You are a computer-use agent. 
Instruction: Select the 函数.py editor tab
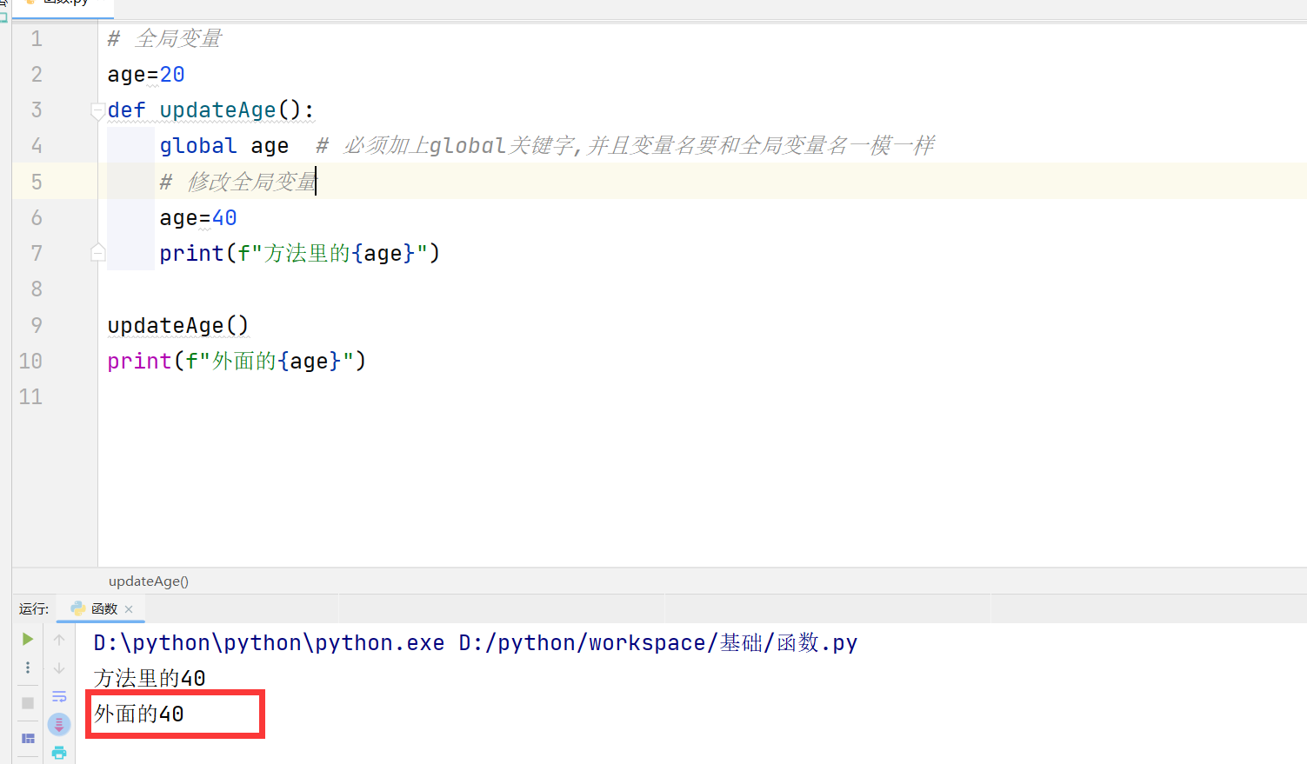(65, 3)
